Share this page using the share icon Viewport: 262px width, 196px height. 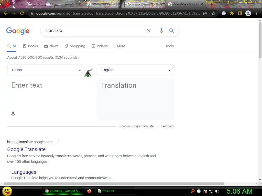click(205, 13)
